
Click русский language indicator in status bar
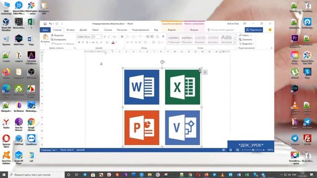pos(80,150)
